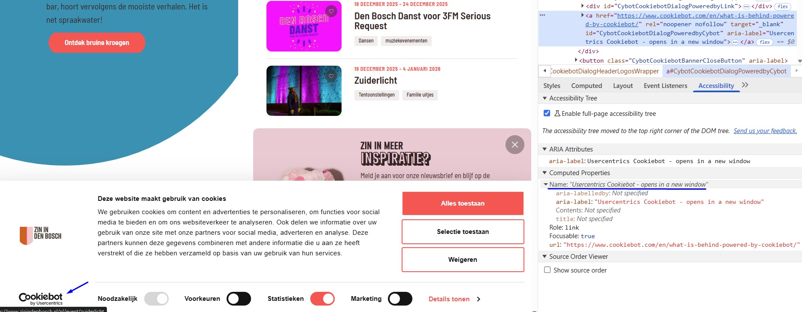
Task: Uncheck Enable full-page accessibility tree
Action: (547, 113)
